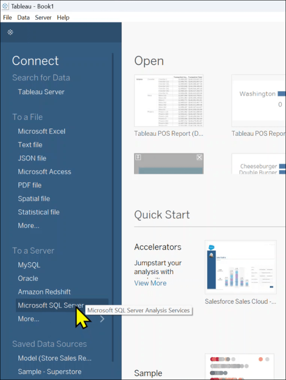This screenshot has width=286, height=380.
Task: Open Sample - Superstore data source
Action: click(x=50, y=372)
